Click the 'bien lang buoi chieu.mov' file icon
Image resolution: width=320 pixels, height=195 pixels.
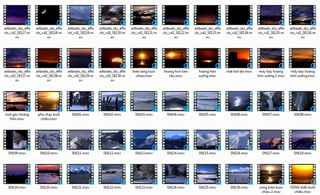point(144,58)
